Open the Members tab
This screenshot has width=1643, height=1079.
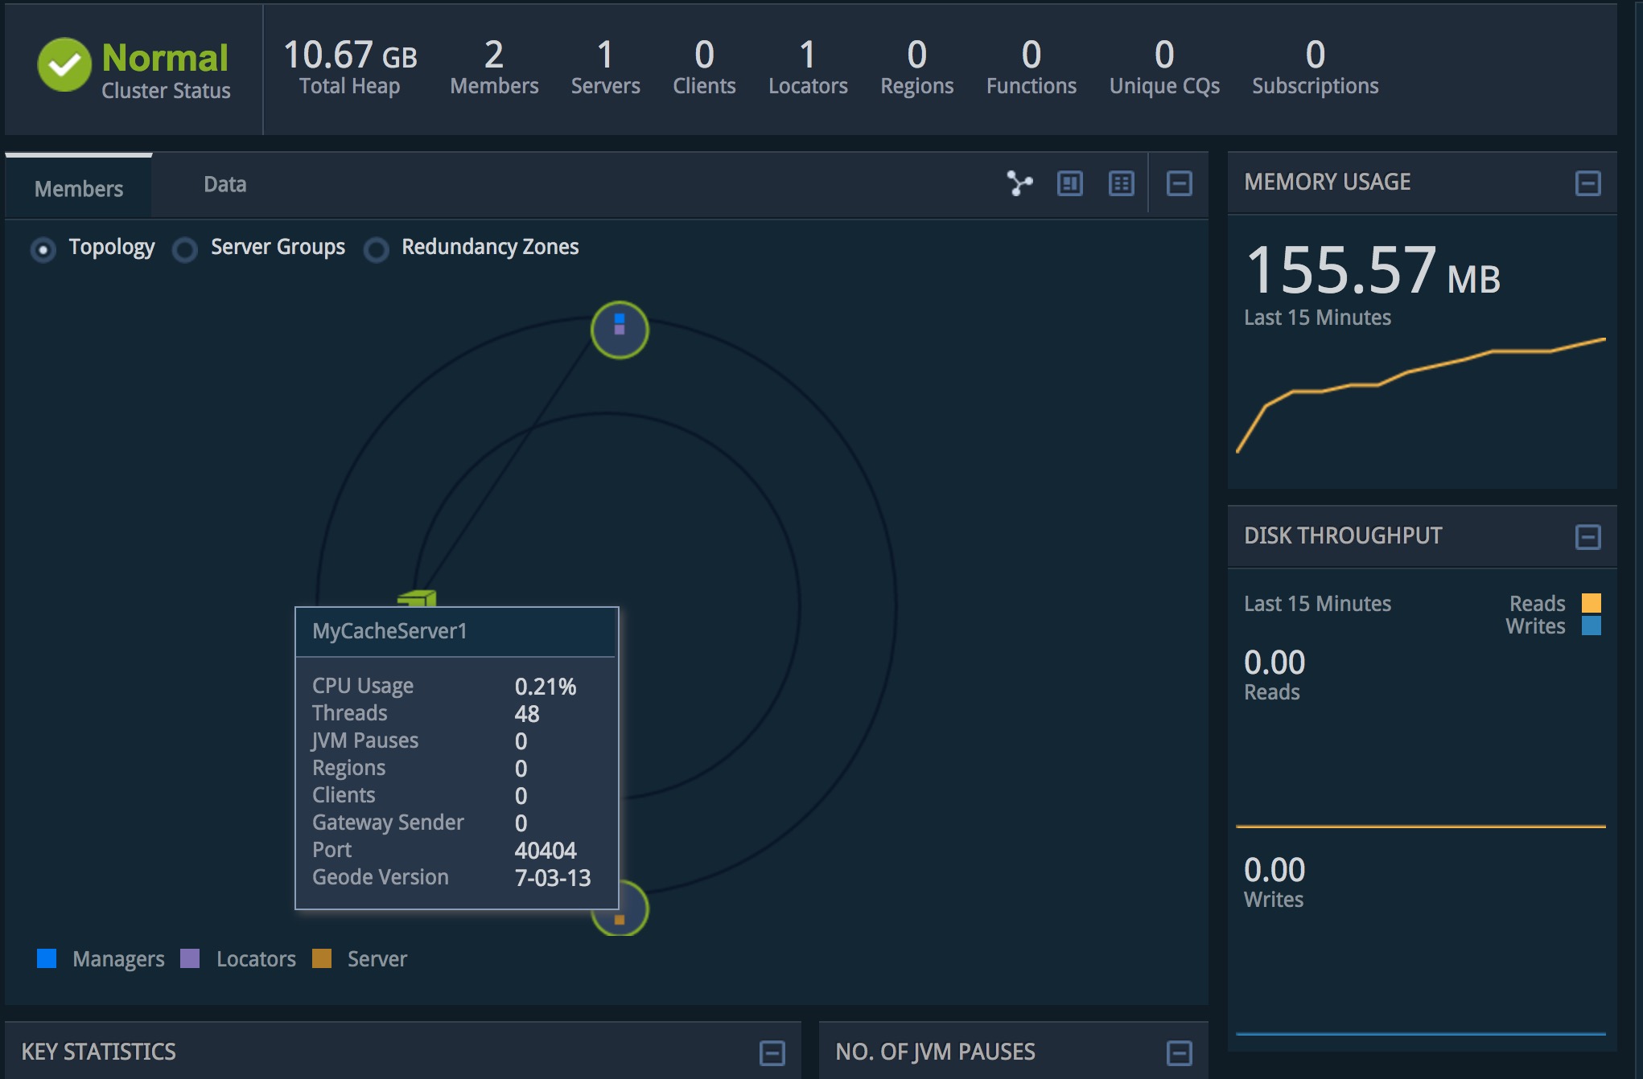pos(79,189)
